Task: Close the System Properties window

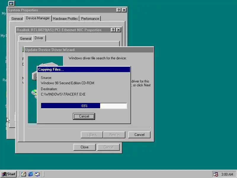Action: (124, 10)
